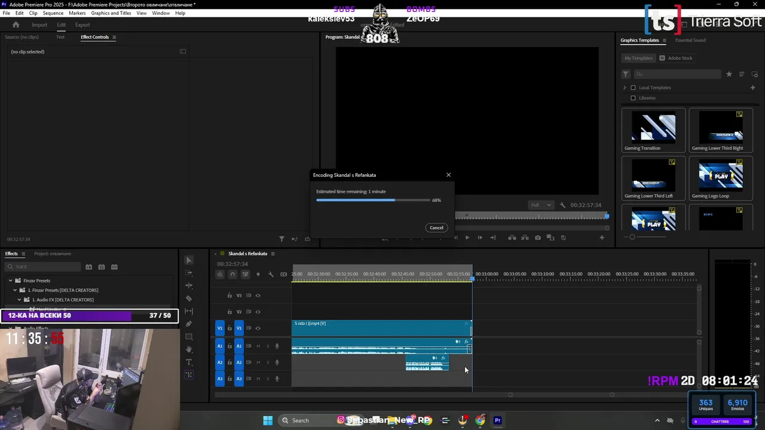Open the Graphics and Titles menu
This screenshot has width=765, height=430.
pyautogui.click(x=111, y=13)
